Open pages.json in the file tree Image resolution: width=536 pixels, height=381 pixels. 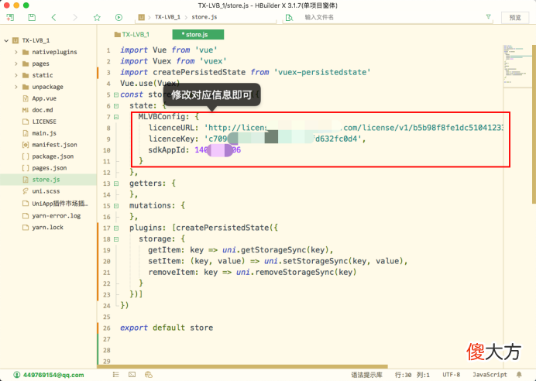50,168
